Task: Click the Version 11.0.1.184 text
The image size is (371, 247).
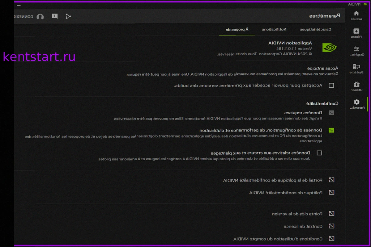Action: tap(294, 48)
